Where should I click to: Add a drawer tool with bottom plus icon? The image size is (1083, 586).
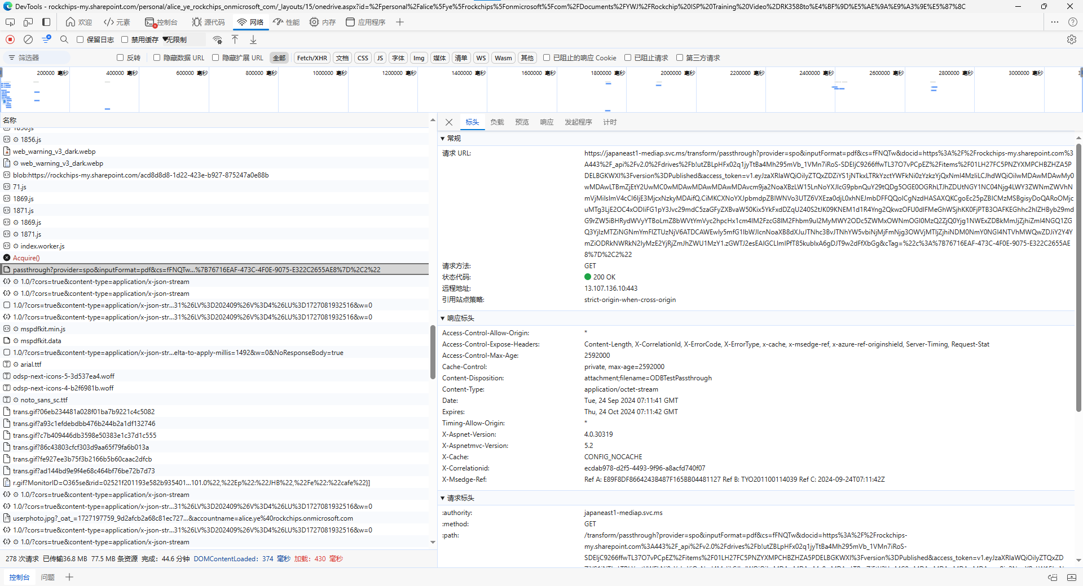point(69,577)
